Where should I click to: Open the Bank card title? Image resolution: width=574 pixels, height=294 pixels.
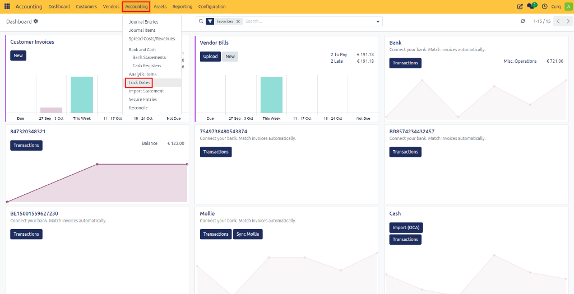click(x=395, y=43)
